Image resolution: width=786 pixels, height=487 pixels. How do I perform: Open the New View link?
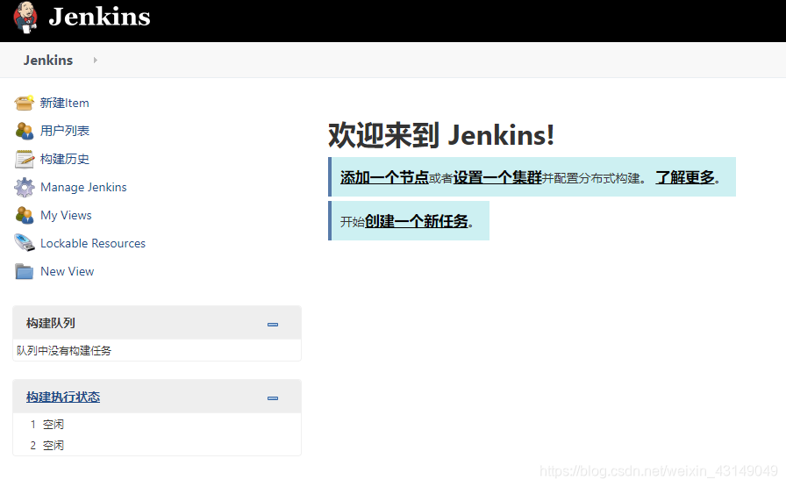pyautogui.click(x=68, y=271)
